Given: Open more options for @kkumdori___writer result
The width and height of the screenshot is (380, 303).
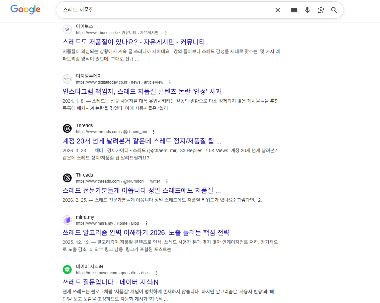Looking at the screenshot, I should click(167, 181).
